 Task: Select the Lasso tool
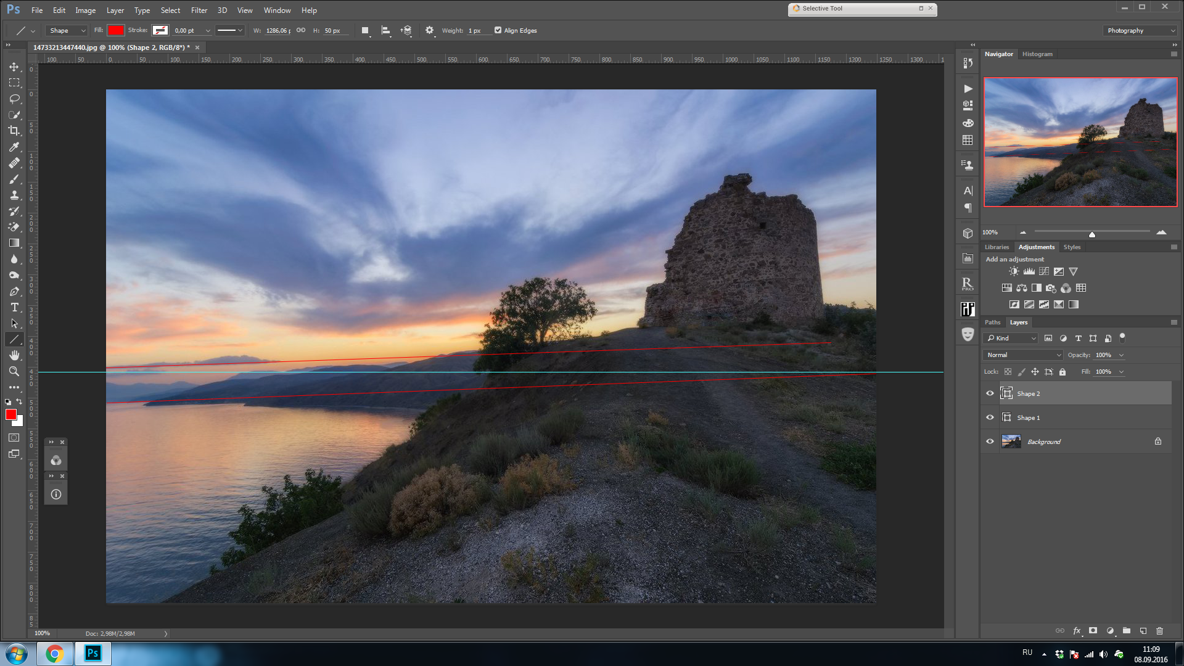(14, 99)
